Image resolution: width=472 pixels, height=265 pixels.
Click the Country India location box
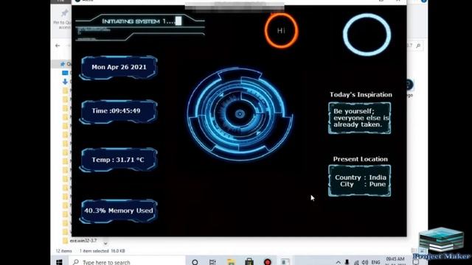point(360,180)
